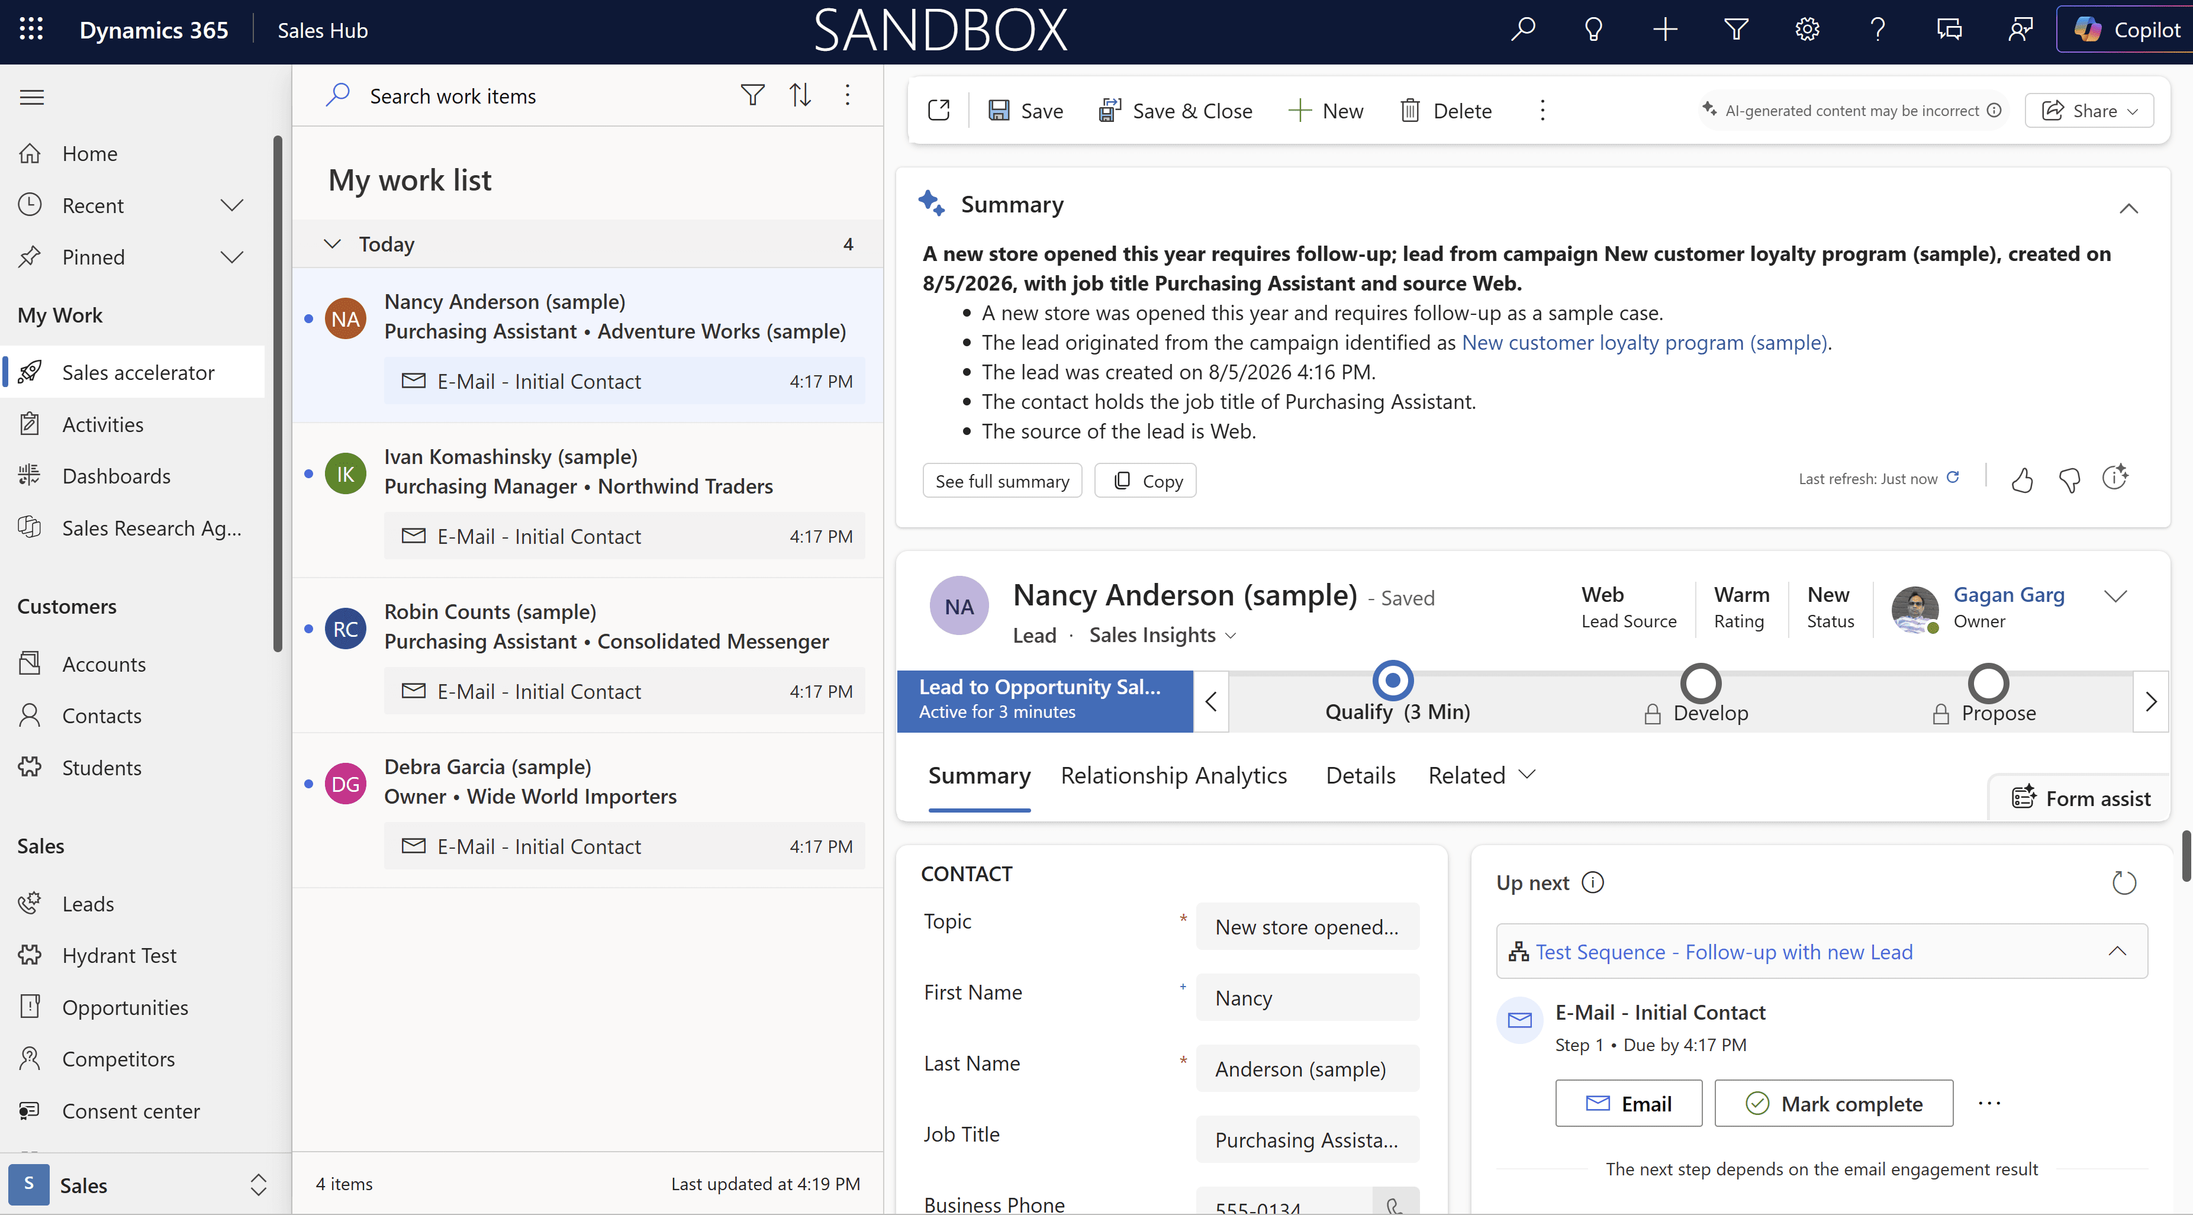Mark the E-Mail step complete
This screenshot has height=1215, width=2193.
point(1834,1104)
